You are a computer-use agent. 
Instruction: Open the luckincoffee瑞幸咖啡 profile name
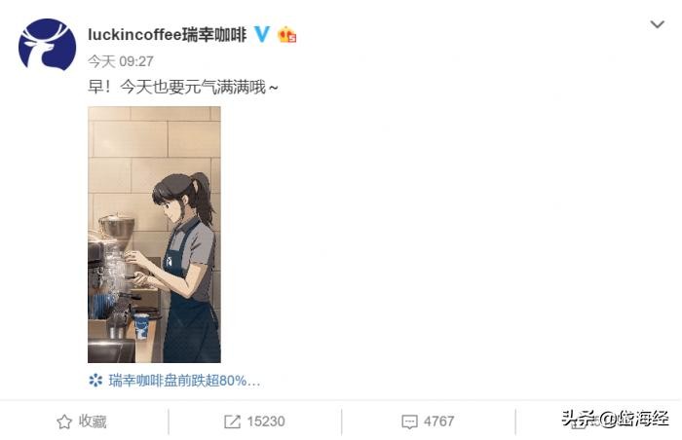point(168,34)
